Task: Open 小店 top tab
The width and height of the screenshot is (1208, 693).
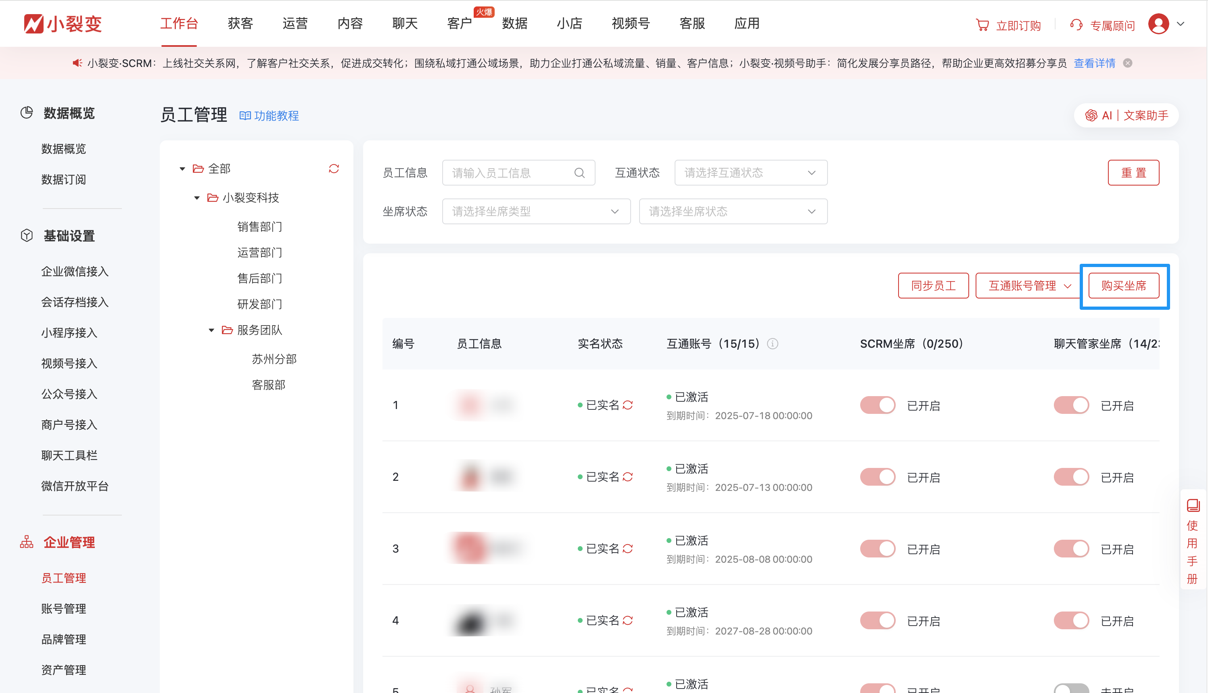Action: click(570, 23)
